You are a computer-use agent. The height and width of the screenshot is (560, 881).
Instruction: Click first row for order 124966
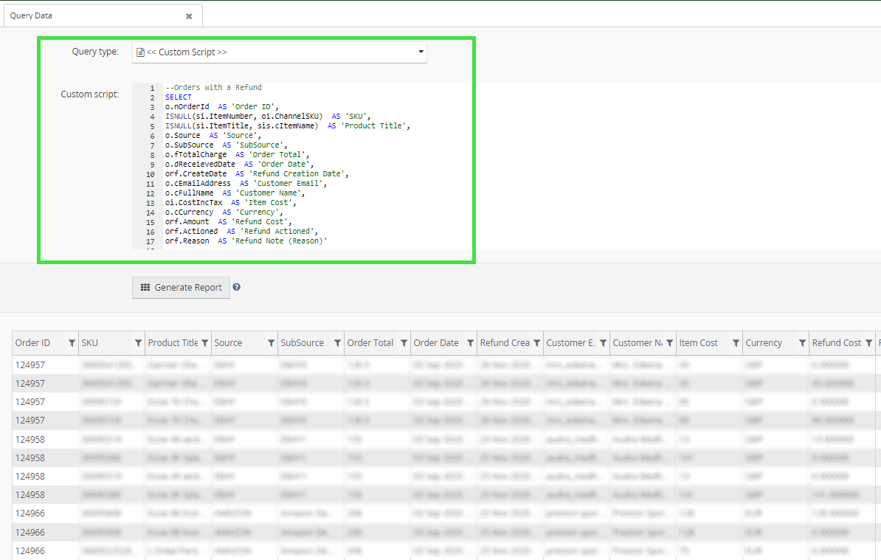point(30,514)
